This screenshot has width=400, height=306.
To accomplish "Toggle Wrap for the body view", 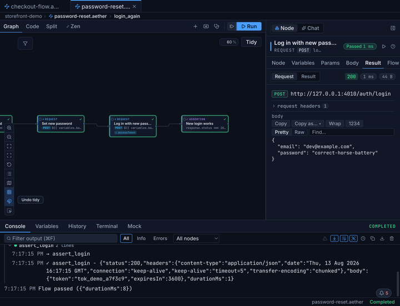I will [334, 123].
